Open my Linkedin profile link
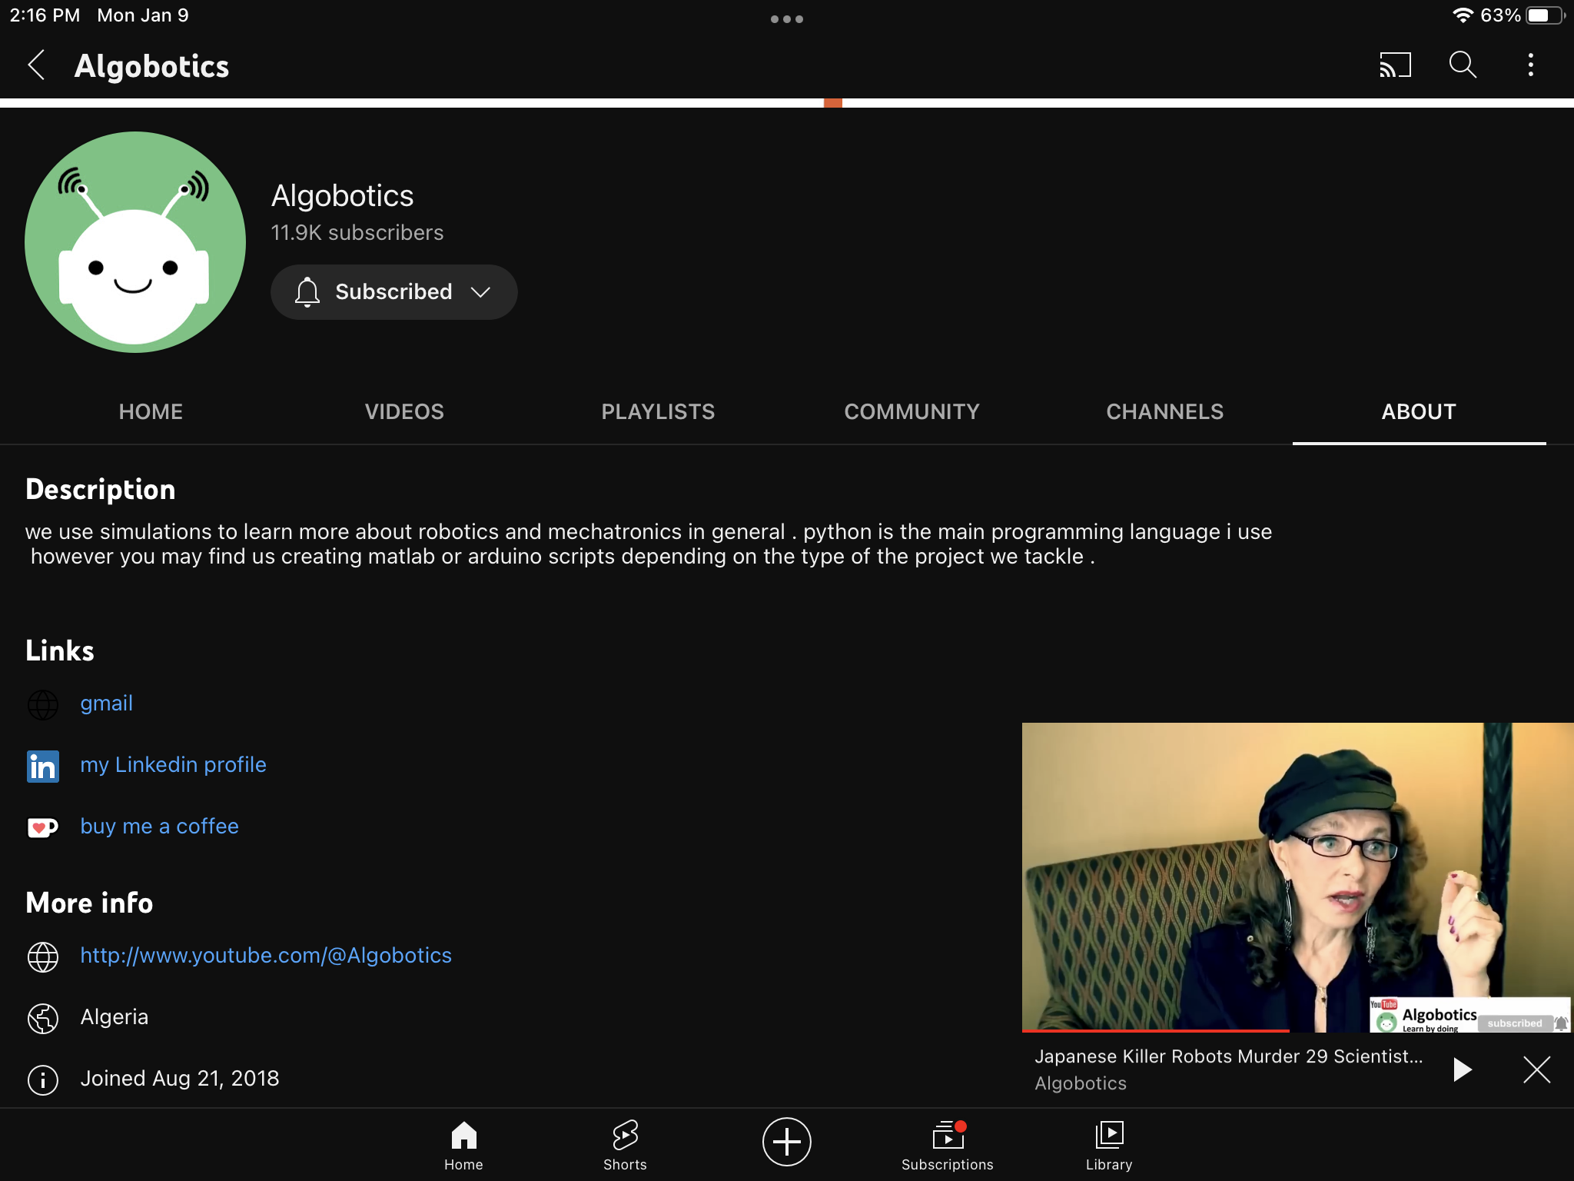The height and width of the screenshot is (1181, 1574). (174, 765)
